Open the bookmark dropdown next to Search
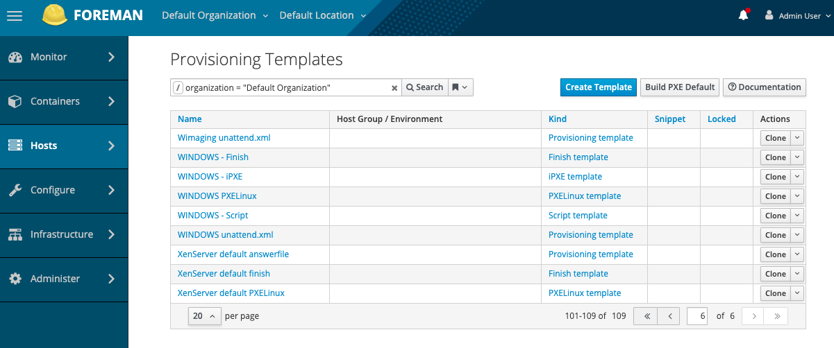The width and height of the screenshot is (834, 348). click(460, 87)
